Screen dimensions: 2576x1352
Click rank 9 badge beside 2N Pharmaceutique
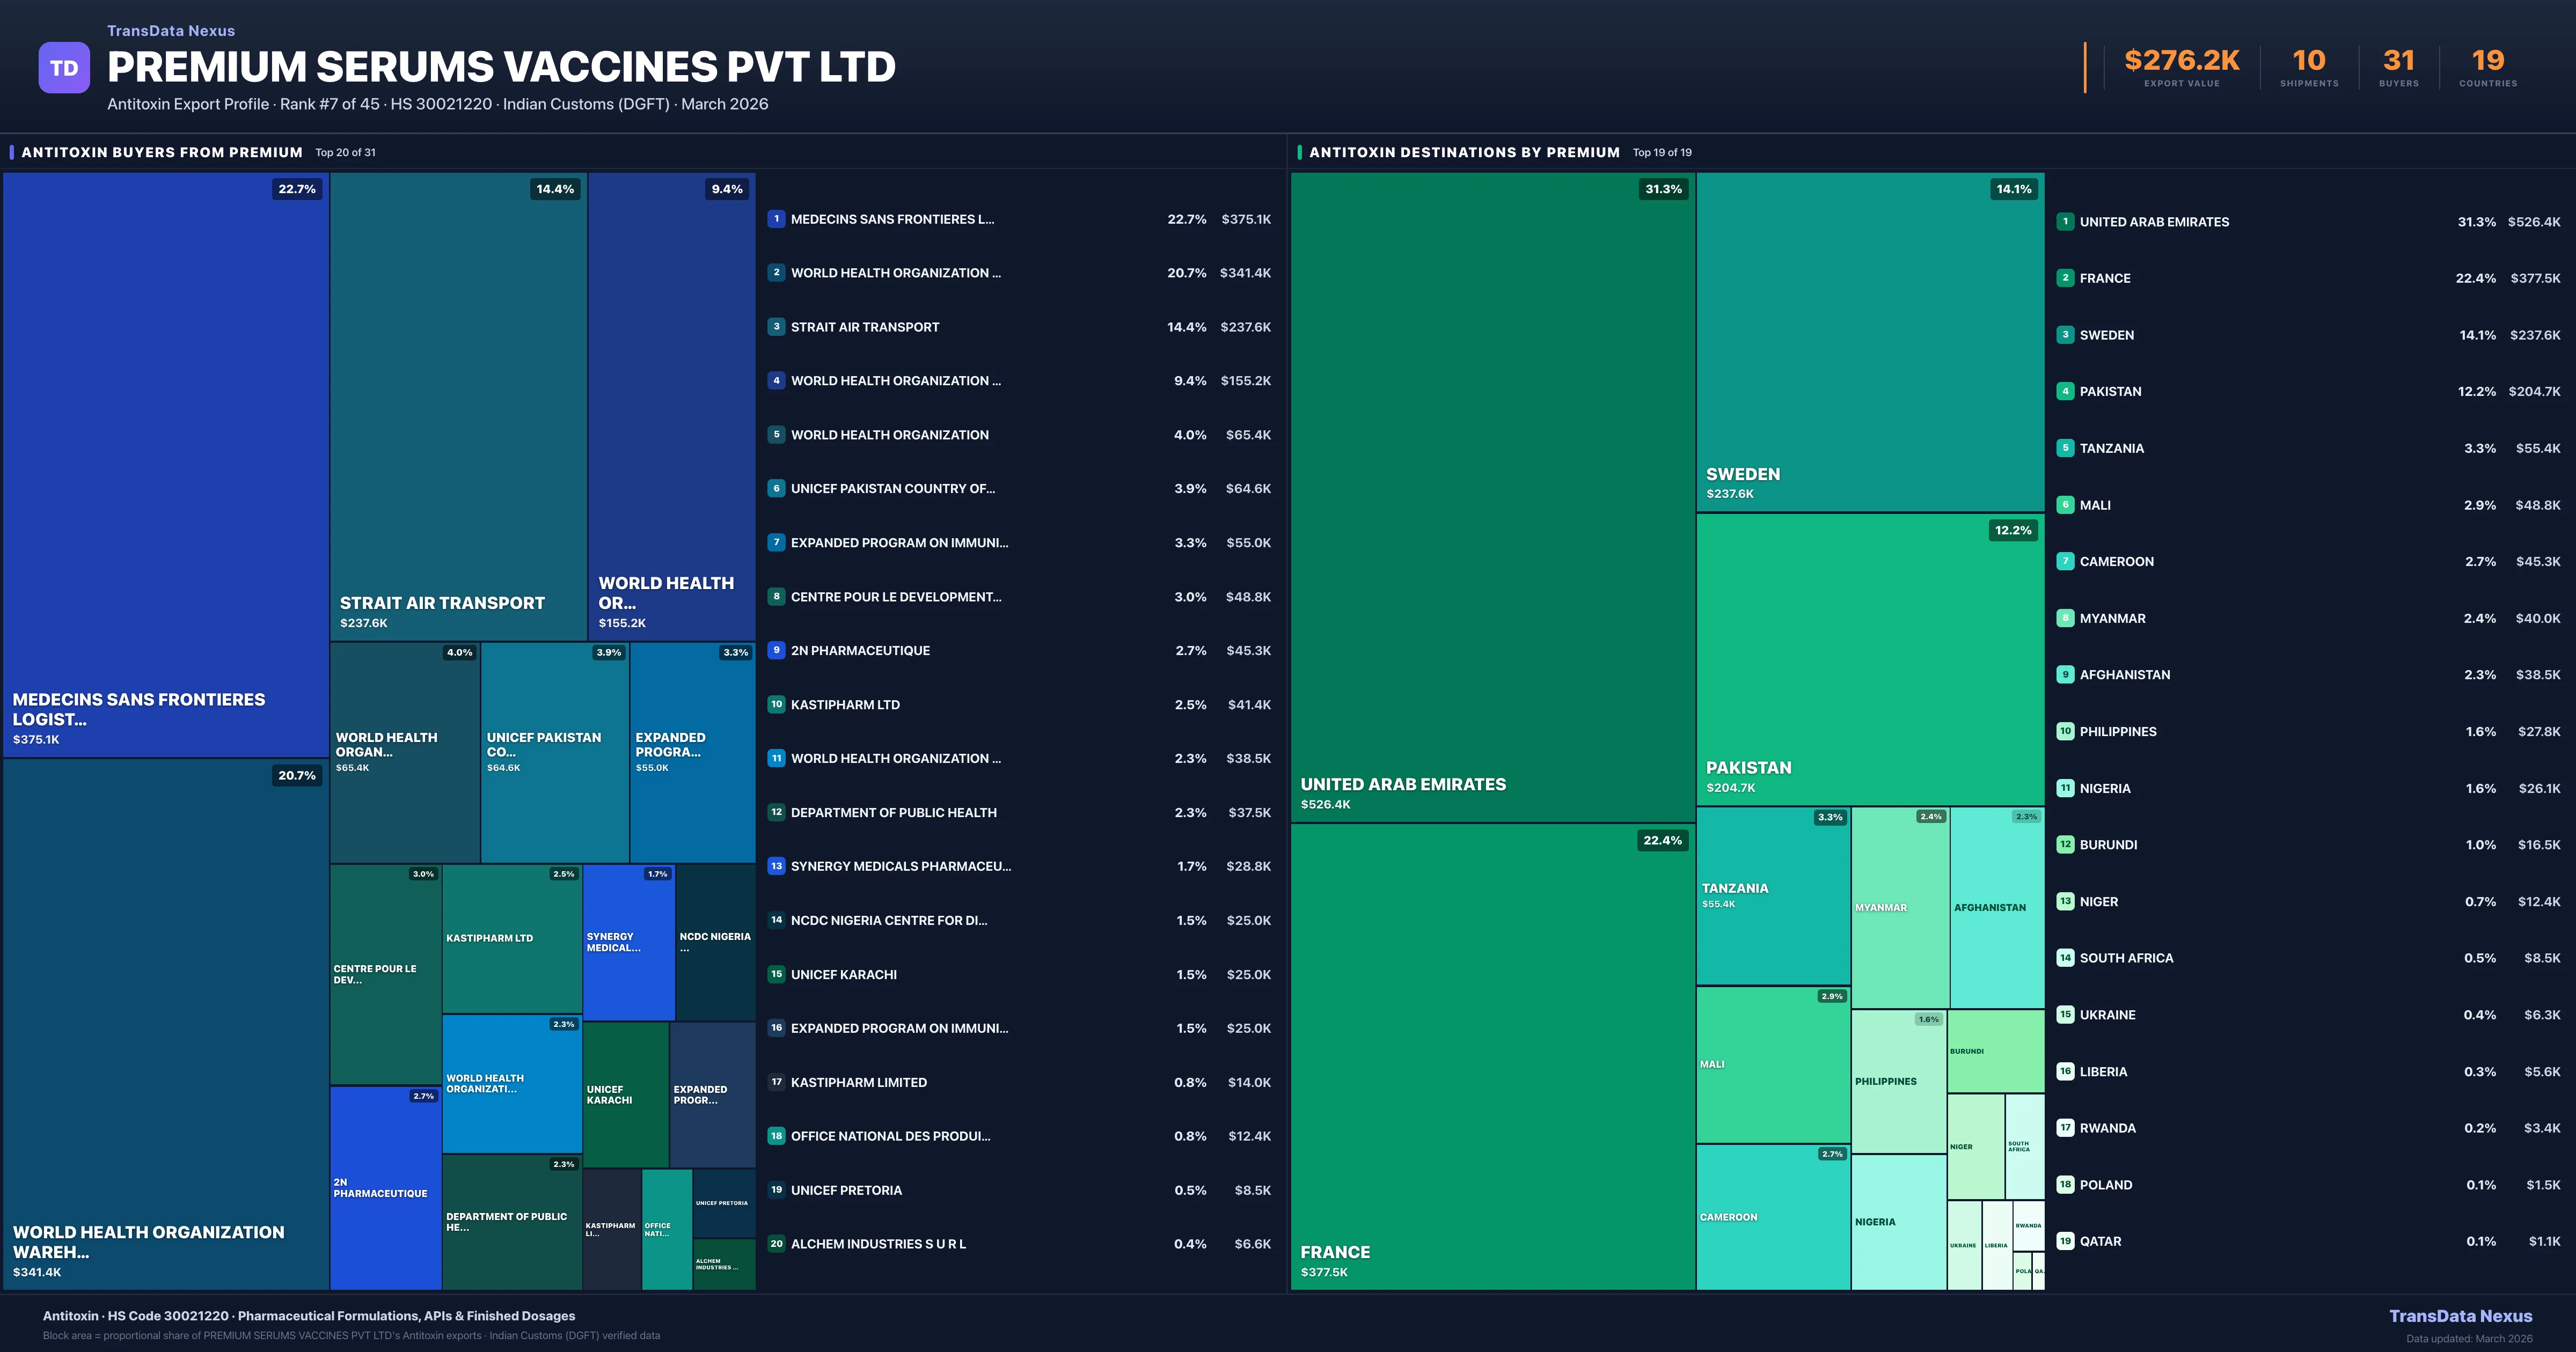776,650
